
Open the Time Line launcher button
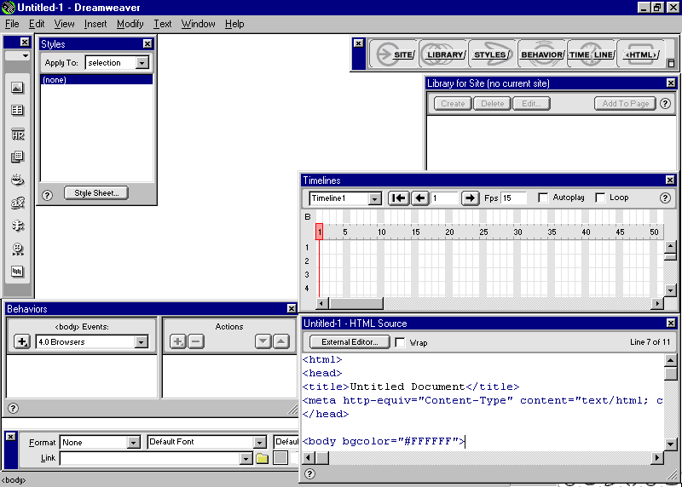click(x=592, y=54)
